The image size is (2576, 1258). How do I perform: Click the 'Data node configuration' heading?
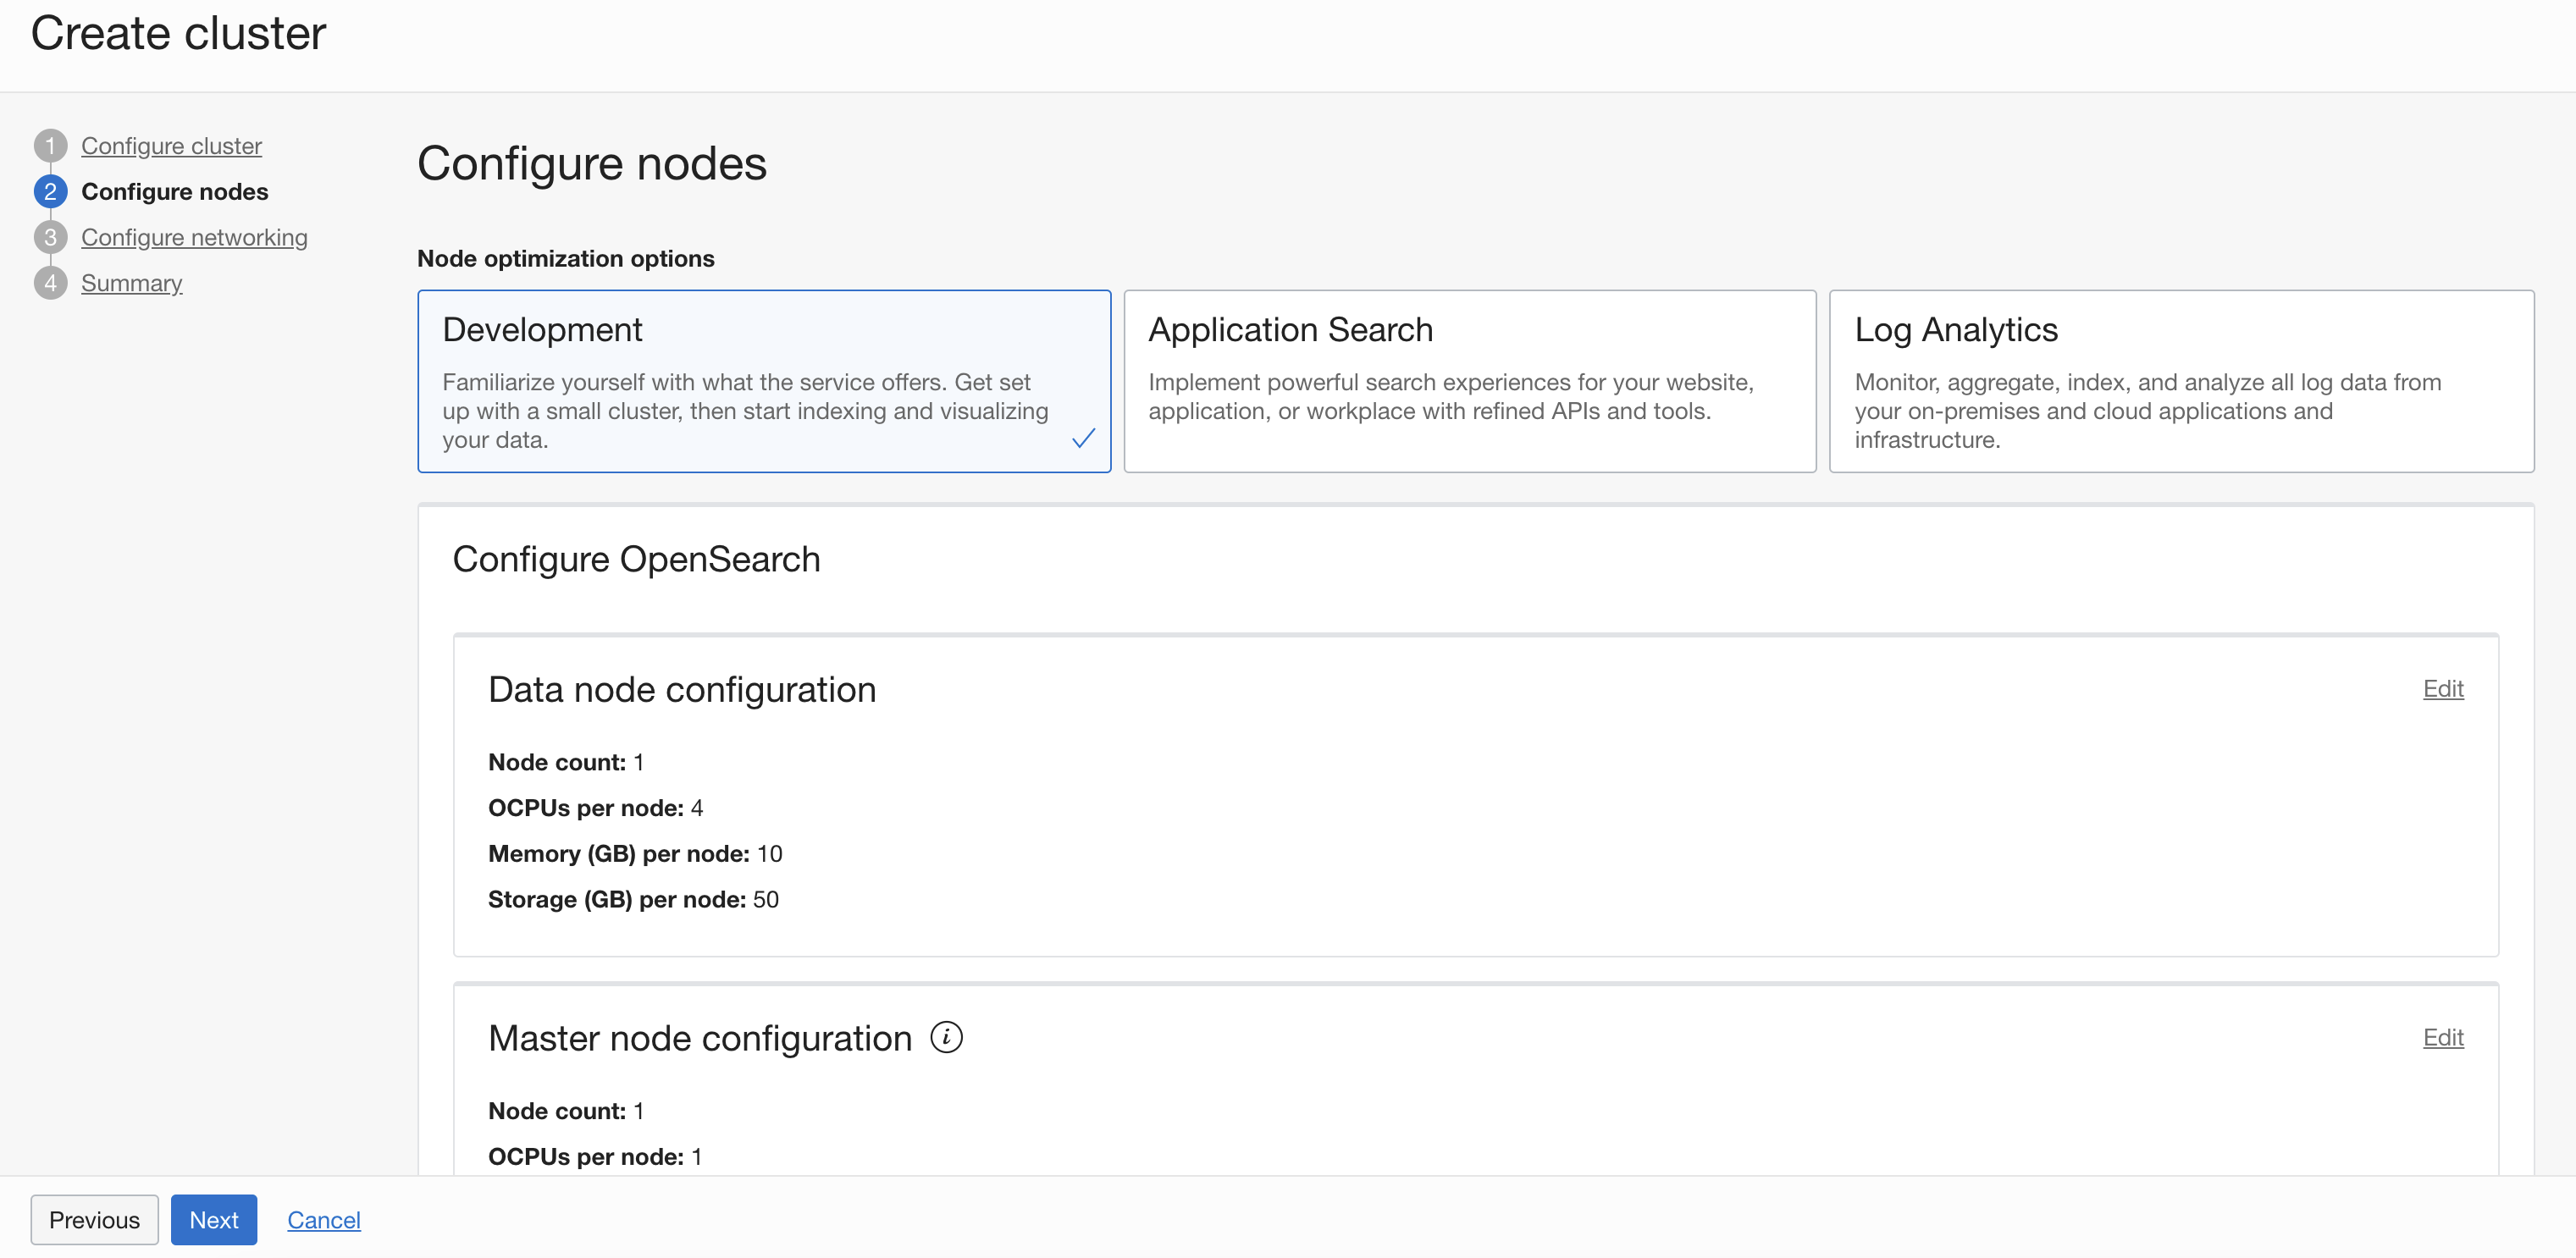point(682,690)
